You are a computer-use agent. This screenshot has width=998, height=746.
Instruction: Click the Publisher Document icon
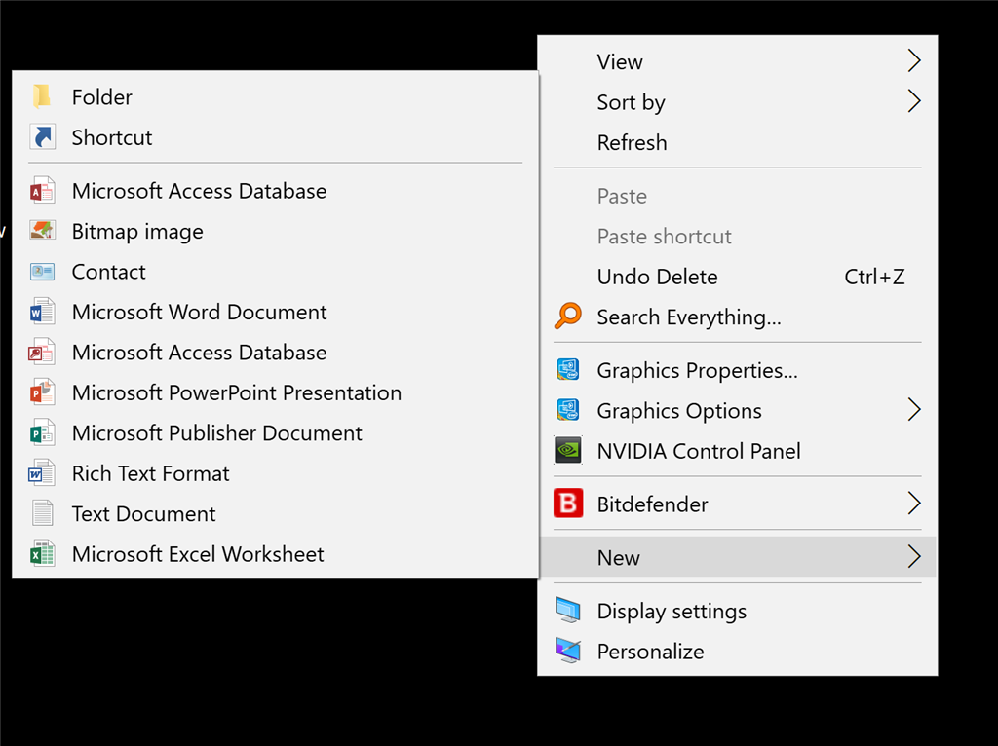click(42, 433)
